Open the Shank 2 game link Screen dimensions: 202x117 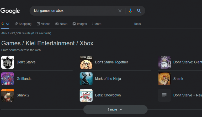click(23, 95)
